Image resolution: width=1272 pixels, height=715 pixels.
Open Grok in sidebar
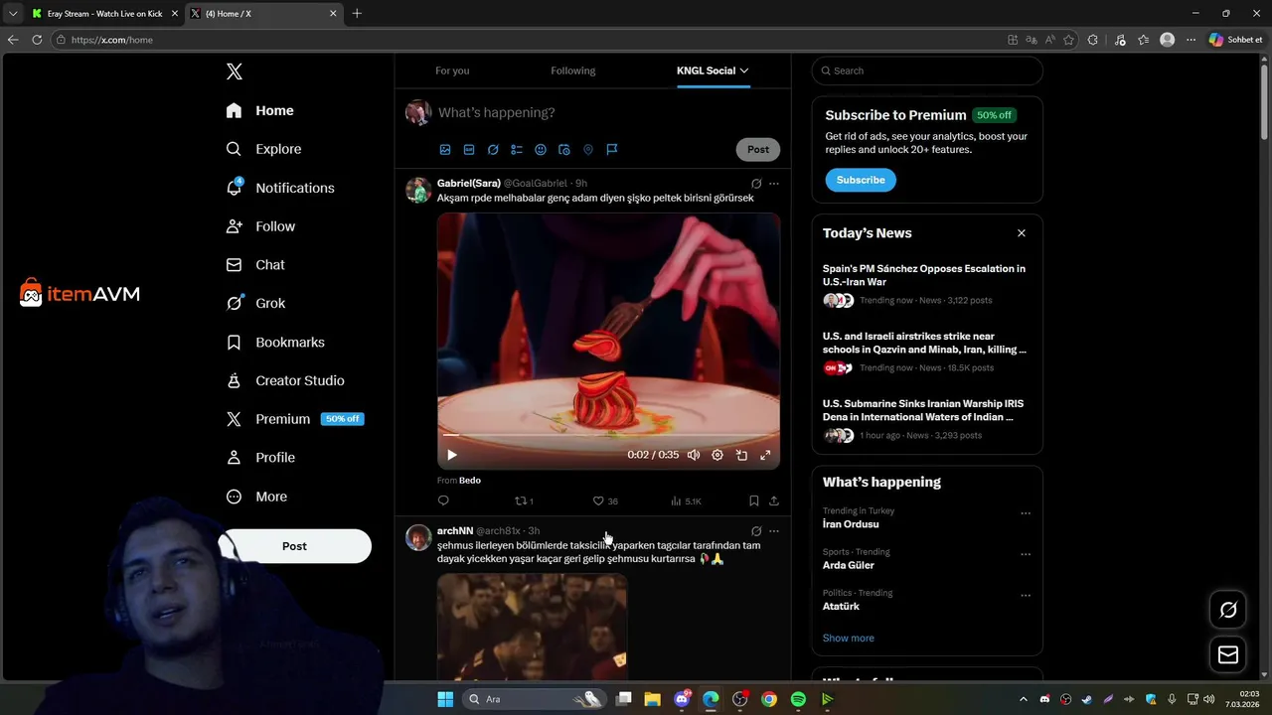[255, 304]
